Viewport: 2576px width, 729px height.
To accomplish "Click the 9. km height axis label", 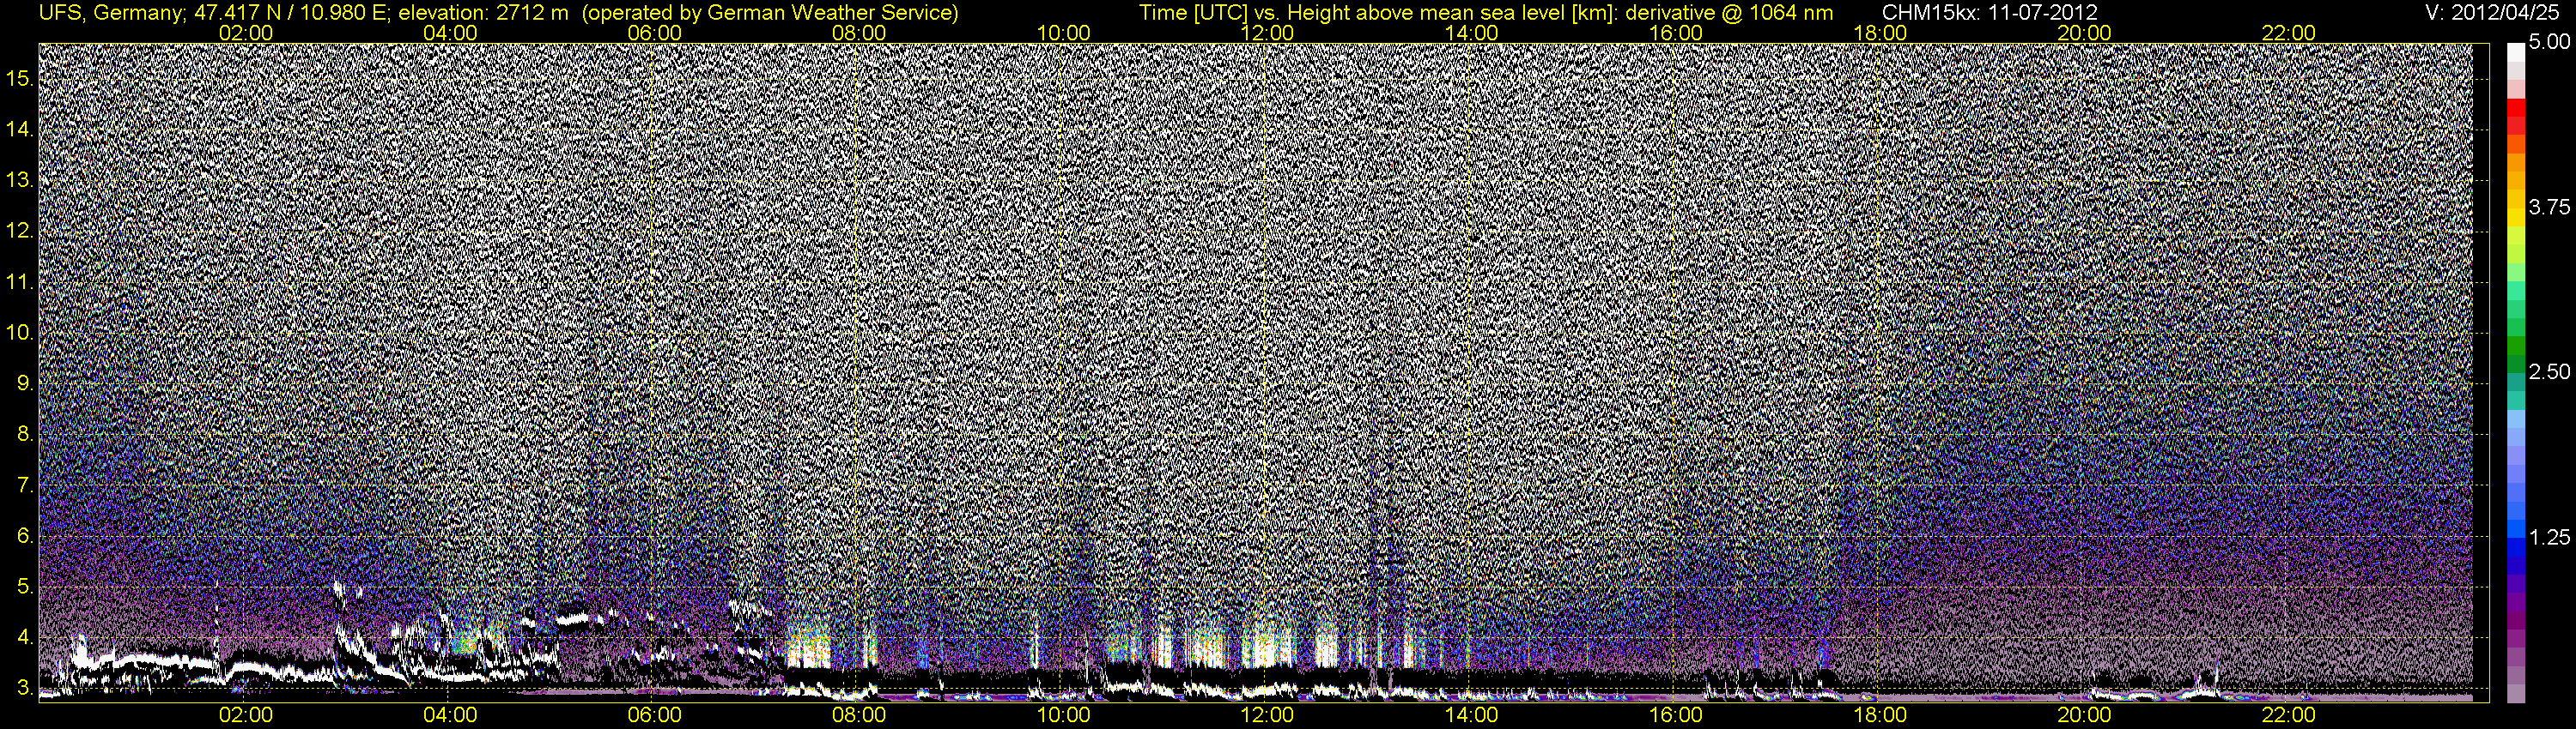I will 26,383.
